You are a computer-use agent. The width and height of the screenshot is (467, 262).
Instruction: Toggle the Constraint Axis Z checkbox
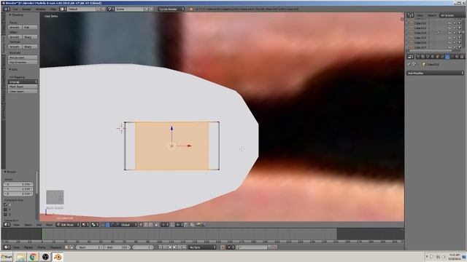(x=5, y=214)
